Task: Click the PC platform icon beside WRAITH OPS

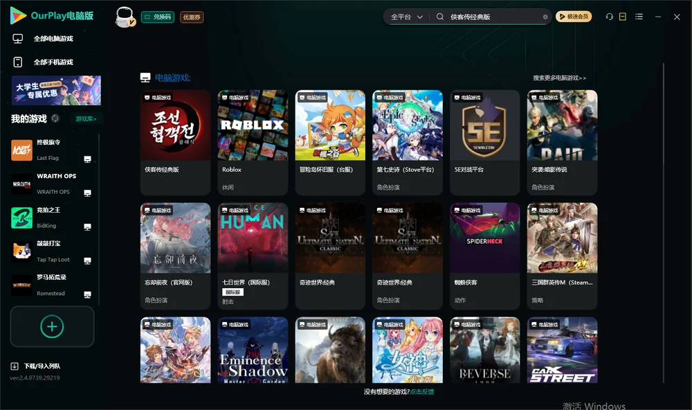Action: tap(87, 193)
